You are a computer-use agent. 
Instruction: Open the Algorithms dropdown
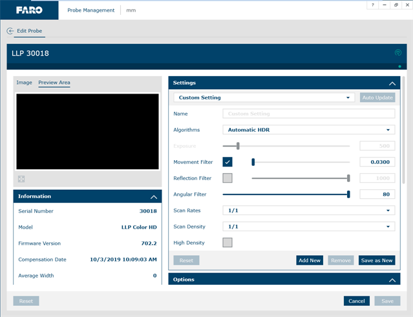[308, 130]
